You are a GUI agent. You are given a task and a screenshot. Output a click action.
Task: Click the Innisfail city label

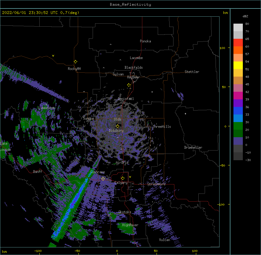(x=126, y=99)
